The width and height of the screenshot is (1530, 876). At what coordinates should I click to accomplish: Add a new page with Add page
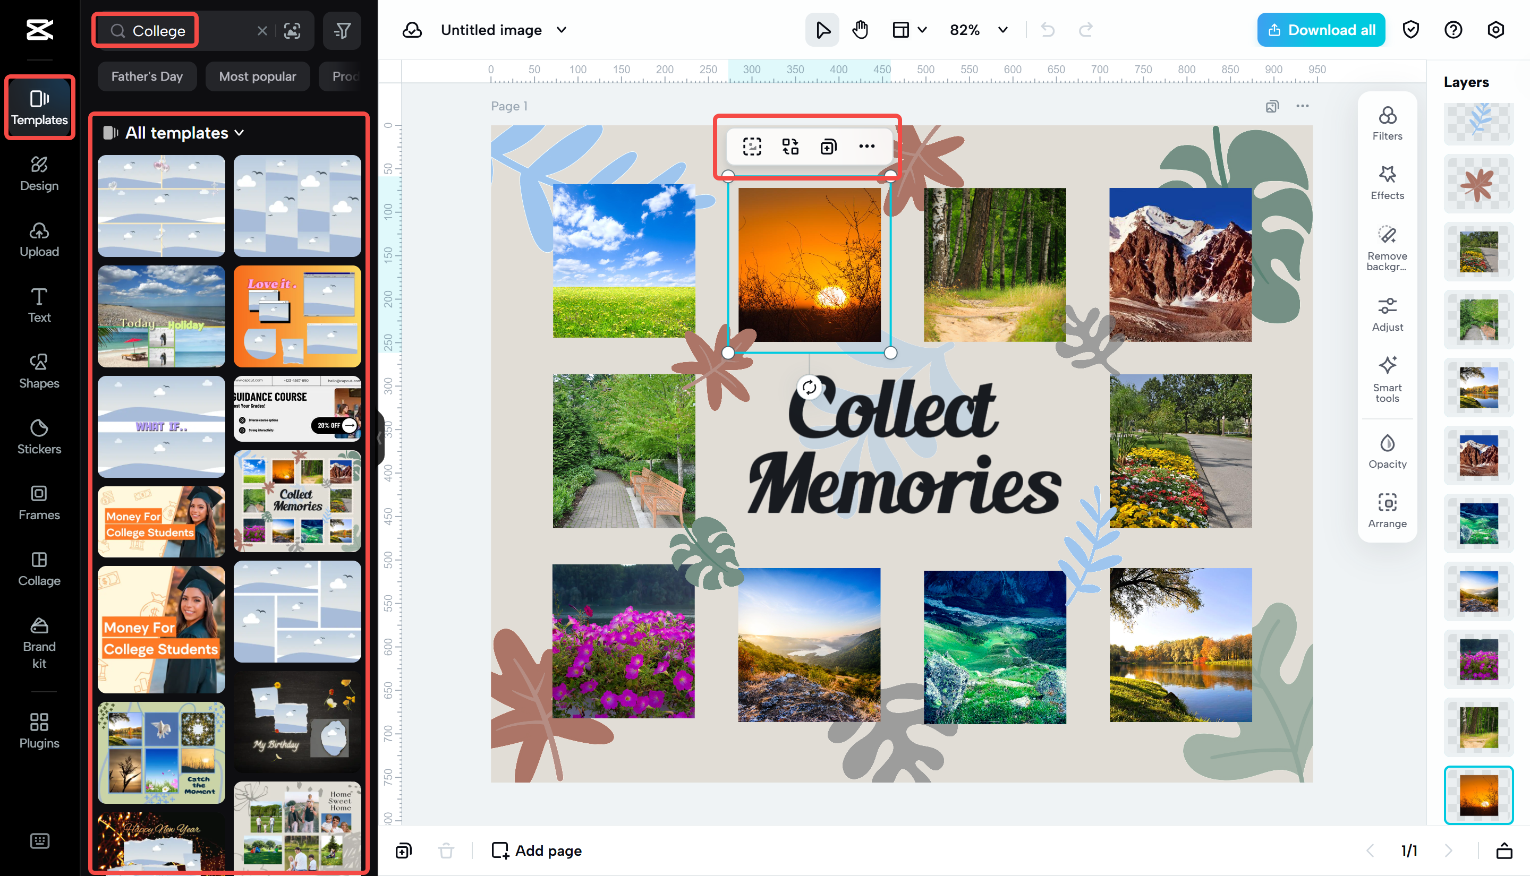coord(535,850)
